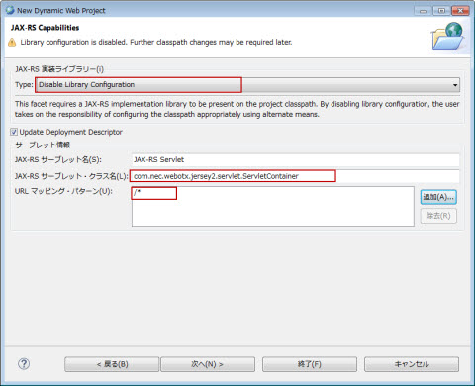This screenshot has width=475, height=386.
Task: Open the Type library configuration dropdown
Action: pos(247,85)
